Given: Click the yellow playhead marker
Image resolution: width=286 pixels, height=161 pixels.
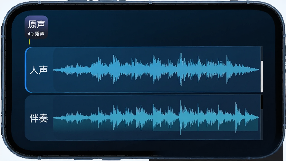Looking at the screenshot, I should tap(29, 42).
